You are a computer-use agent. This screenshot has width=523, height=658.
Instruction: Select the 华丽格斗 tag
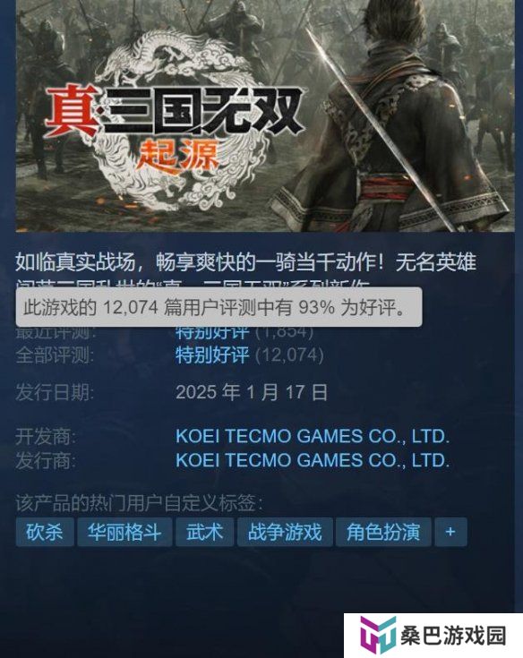(124, 532)
